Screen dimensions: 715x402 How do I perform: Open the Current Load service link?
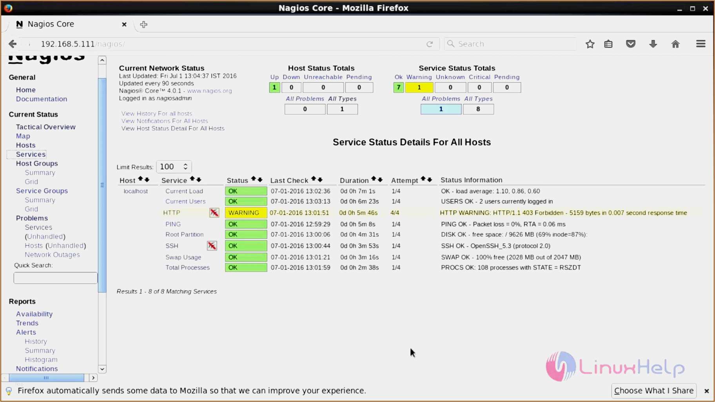click(184, 191)
